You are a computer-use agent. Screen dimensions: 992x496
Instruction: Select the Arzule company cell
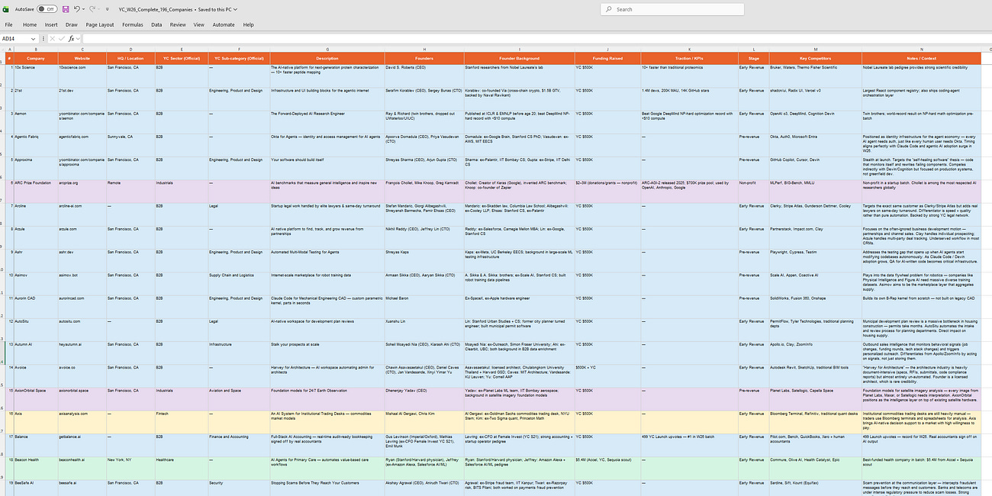[x=36, y=237]
